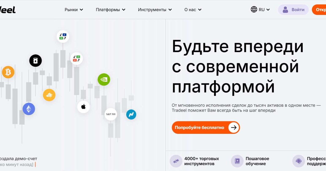Open the О нас menu
This screenshot has width=326, height=171.
pos(193,10)
